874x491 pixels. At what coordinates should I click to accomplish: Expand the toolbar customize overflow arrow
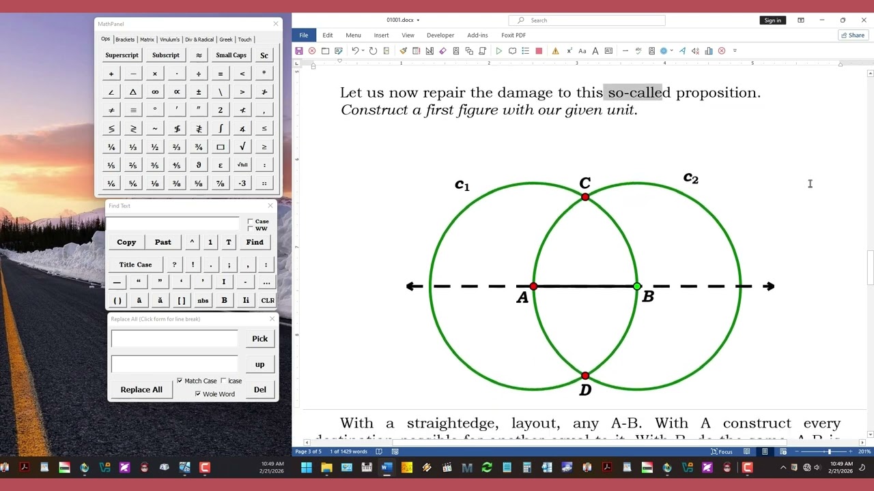735,50
